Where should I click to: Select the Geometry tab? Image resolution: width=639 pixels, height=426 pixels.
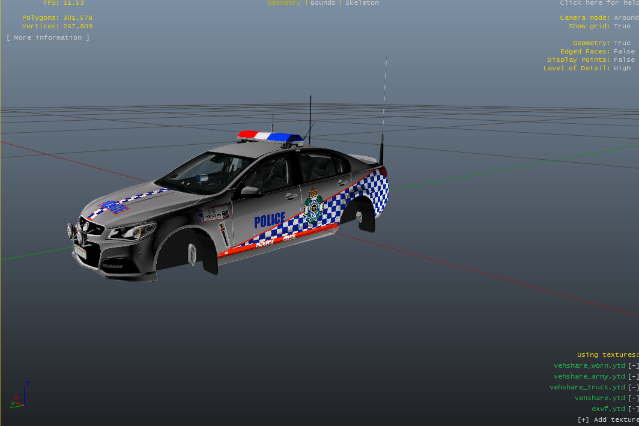(284, 3)
